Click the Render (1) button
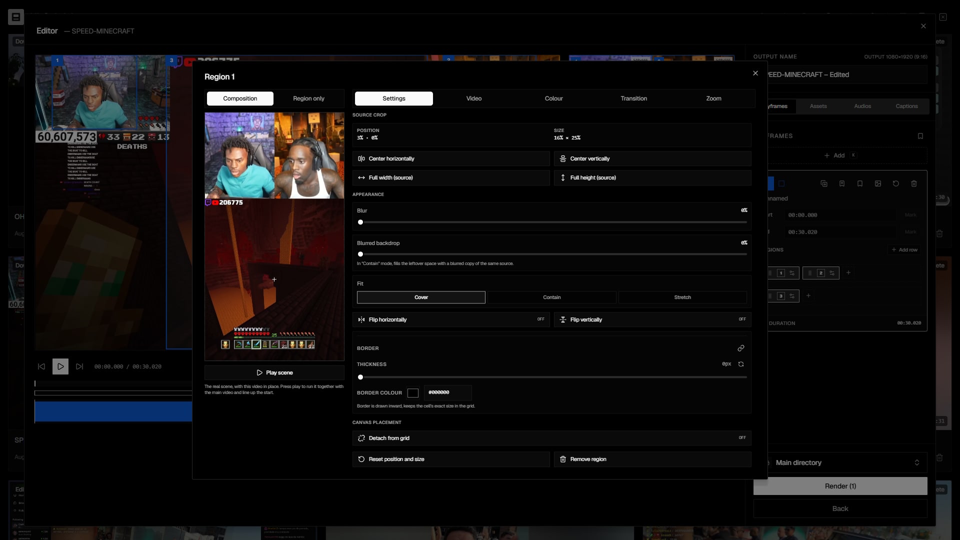The image size is (960, 540). click(840, 486)
